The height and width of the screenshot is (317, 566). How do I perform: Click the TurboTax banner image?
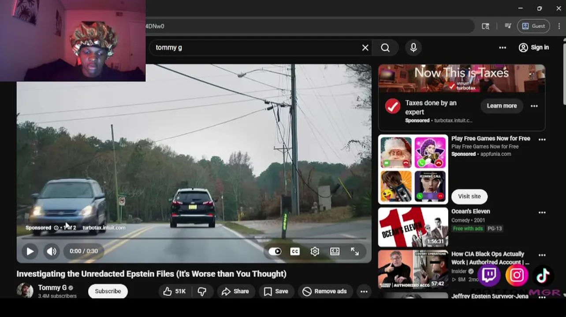pos(462,78)
